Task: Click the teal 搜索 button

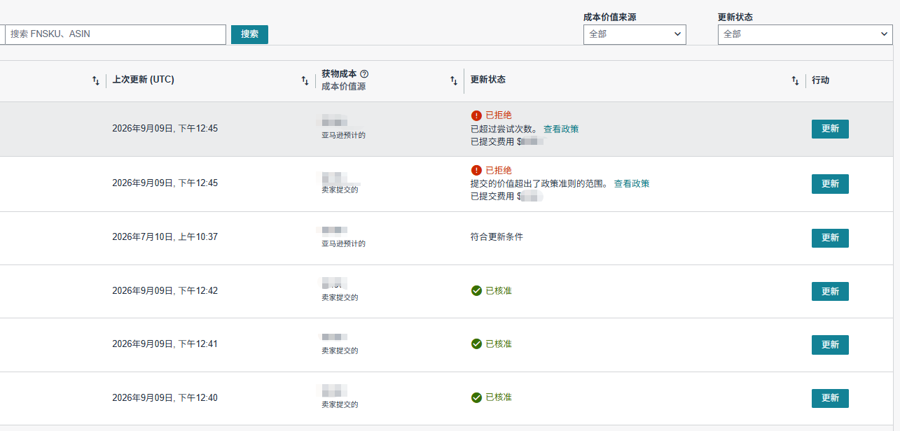Action: (249, 34)
